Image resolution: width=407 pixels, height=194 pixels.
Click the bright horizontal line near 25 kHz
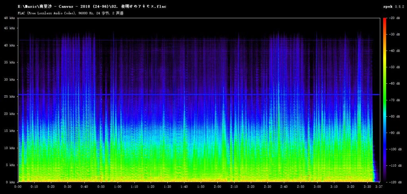(x=199, y=94)
